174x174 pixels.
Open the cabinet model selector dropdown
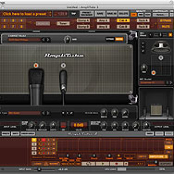point(24,40)
